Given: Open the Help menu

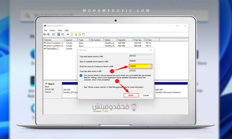Looking at the screenshot, I should (x=67, y=30).
